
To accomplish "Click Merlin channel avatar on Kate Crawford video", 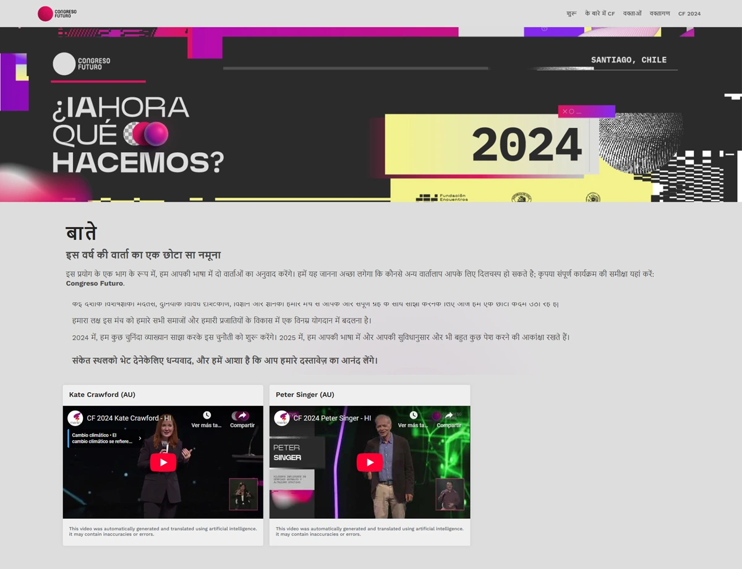I will click(75, 418).
